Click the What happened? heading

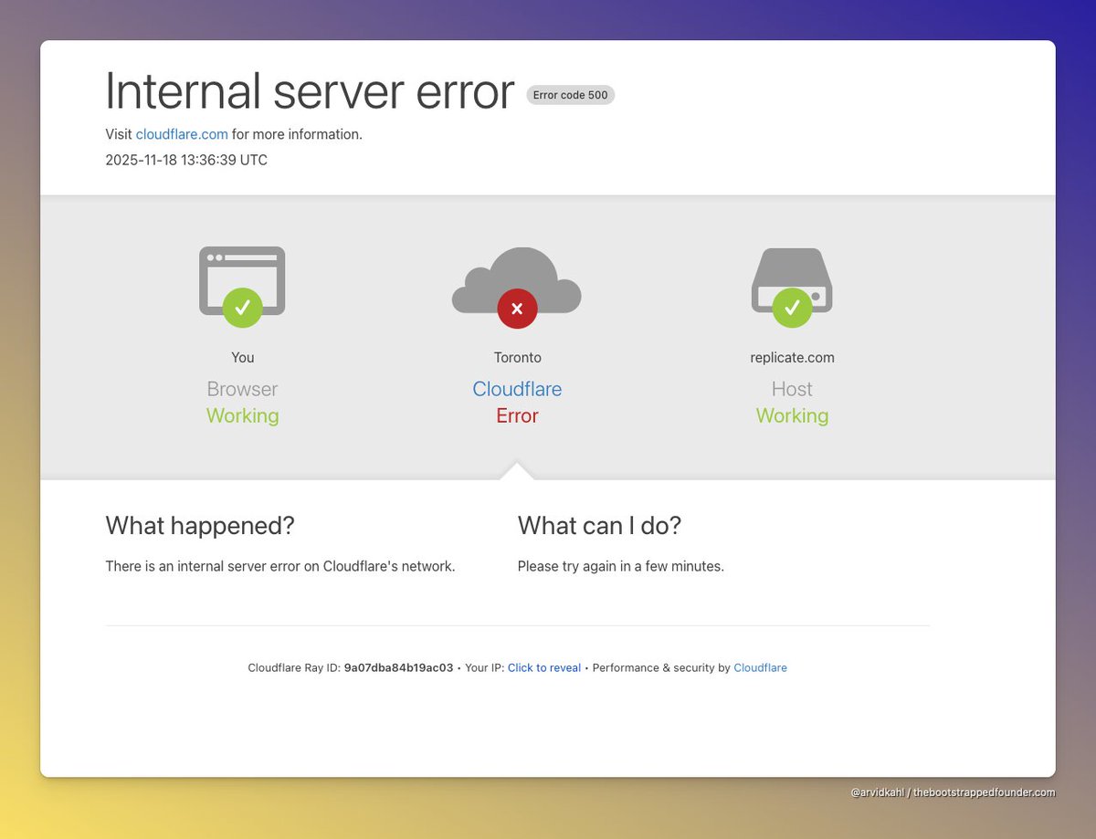200,526
